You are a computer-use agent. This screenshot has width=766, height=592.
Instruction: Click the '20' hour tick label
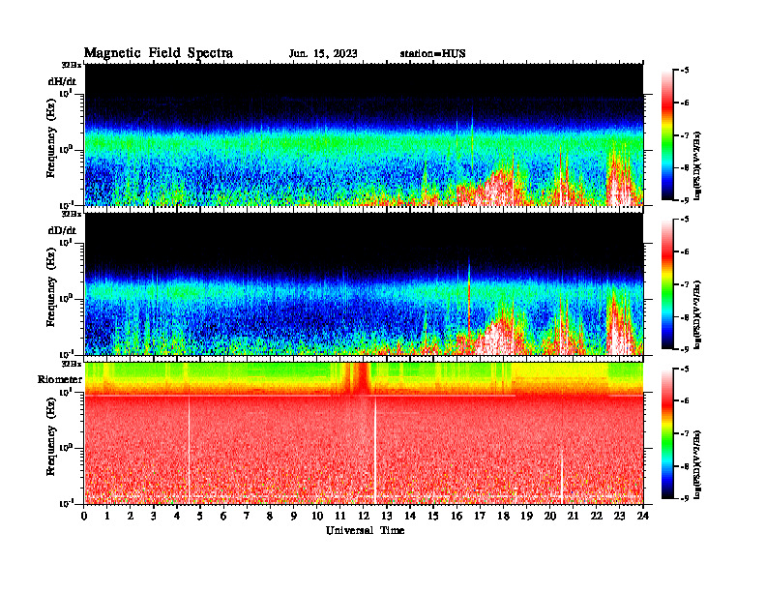pos(549,516)
